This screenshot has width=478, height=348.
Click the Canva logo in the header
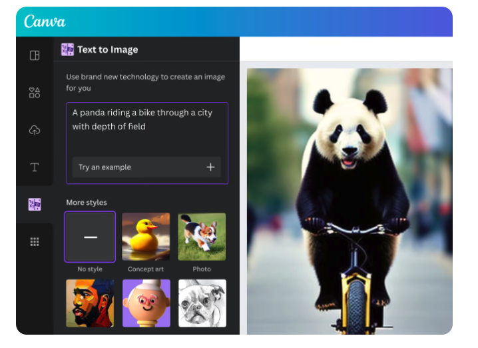coord(45,21)
